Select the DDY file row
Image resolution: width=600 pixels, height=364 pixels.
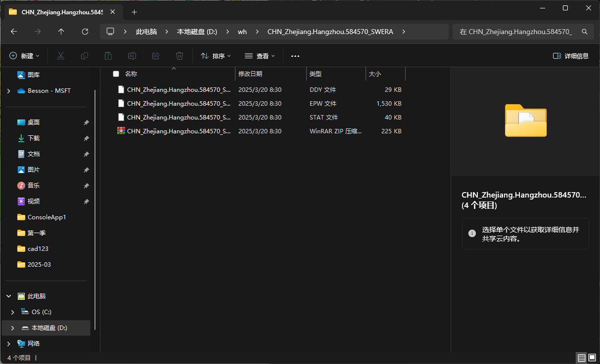[x=260, y=90]
